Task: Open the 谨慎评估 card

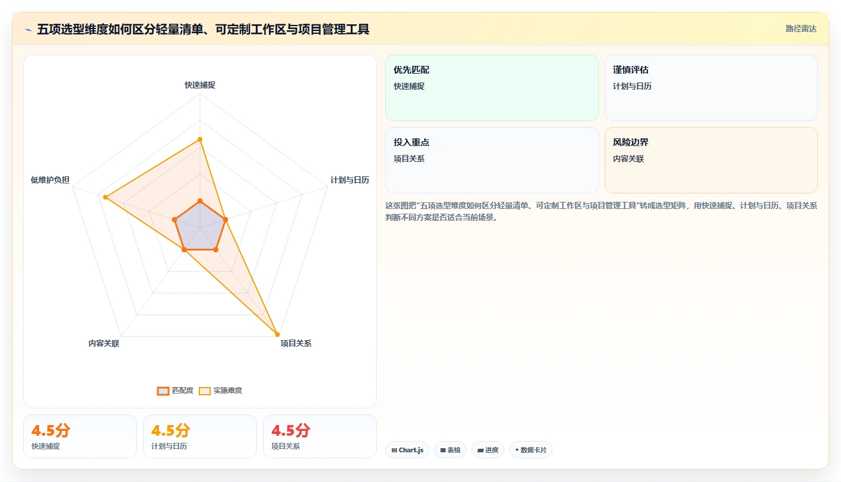Action: 711,88
